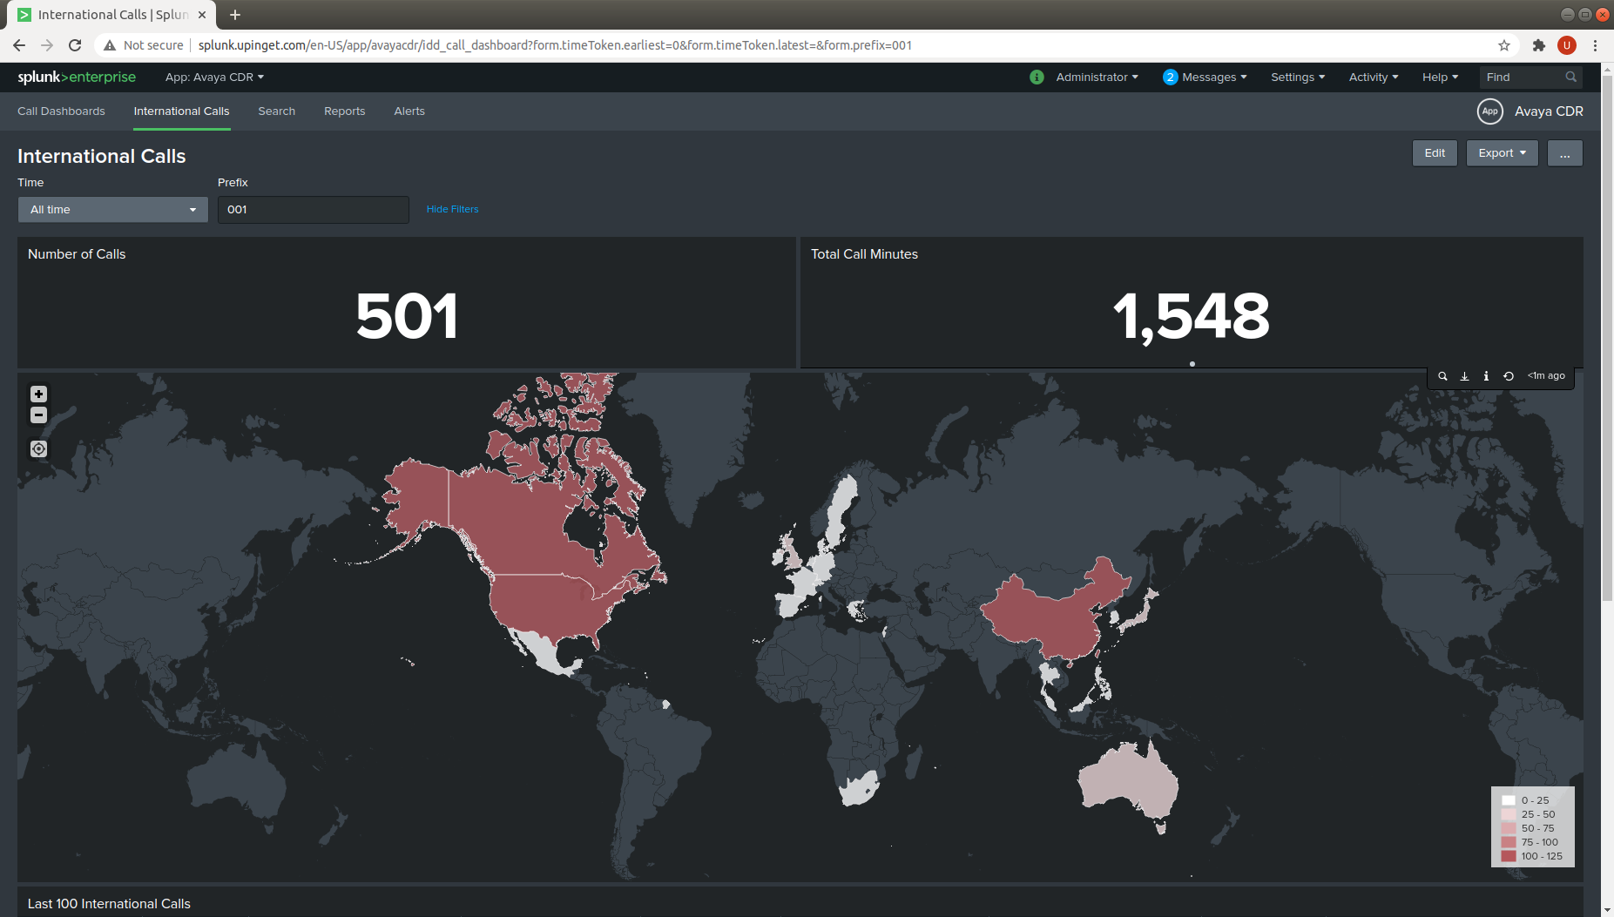Reload the page
1614x917 pixels.
tap(75, 45)
